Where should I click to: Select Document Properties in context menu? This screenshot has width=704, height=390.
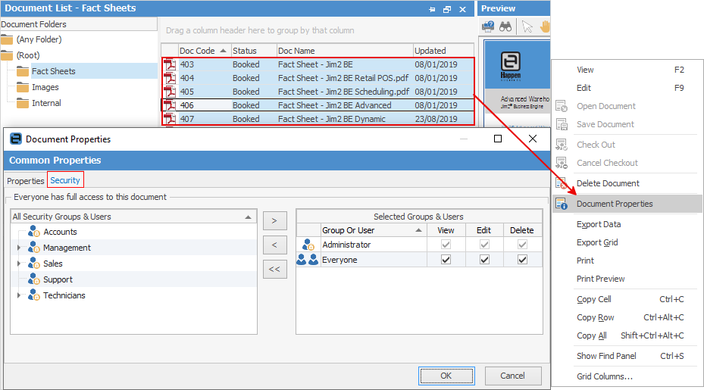click(627, 204)
